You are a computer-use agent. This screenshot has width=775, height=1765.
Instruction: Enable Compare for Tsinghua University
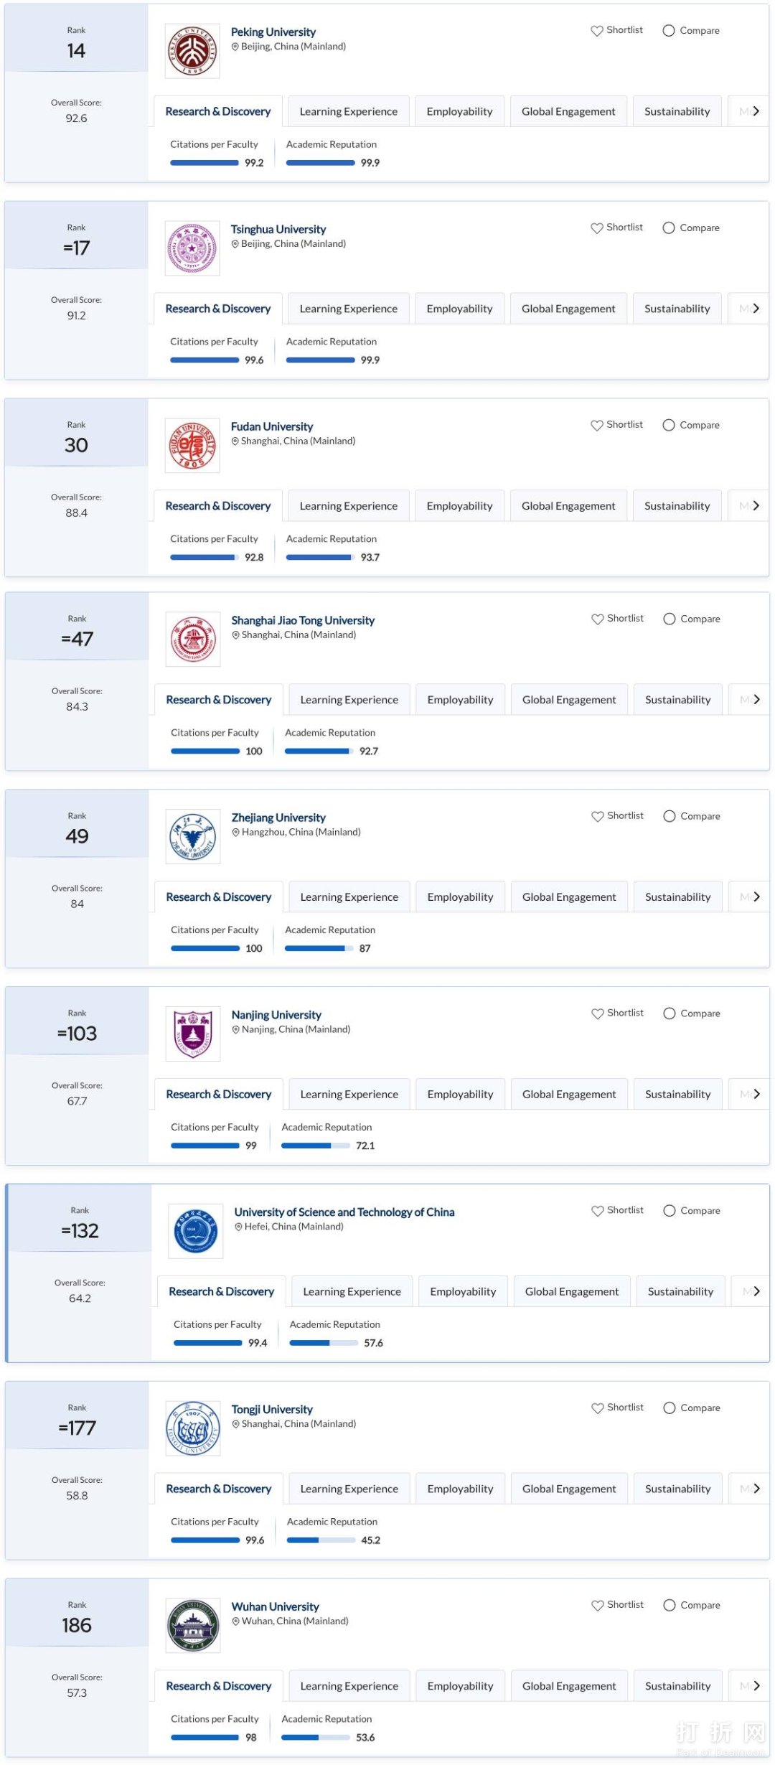(669, 228)
